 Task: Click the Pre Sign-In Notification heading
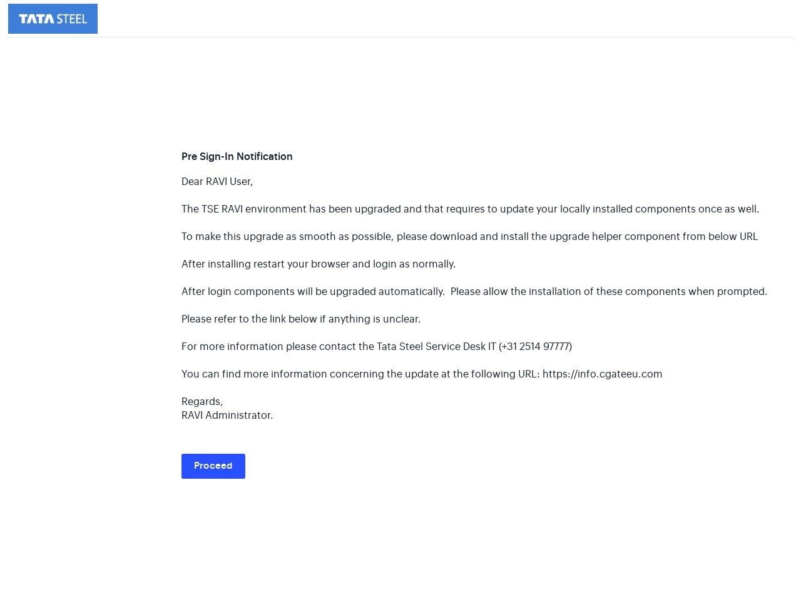(237, 156)
